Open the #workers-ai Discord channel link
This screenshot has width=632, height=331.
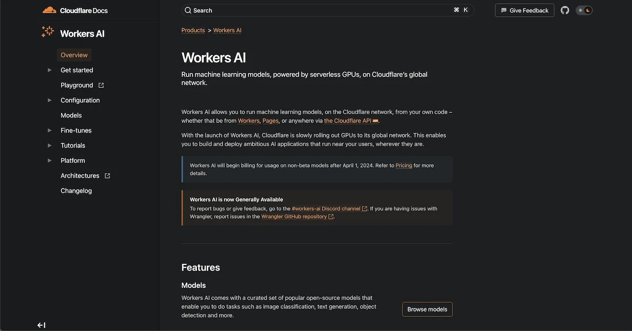click(x=326, y=208)
